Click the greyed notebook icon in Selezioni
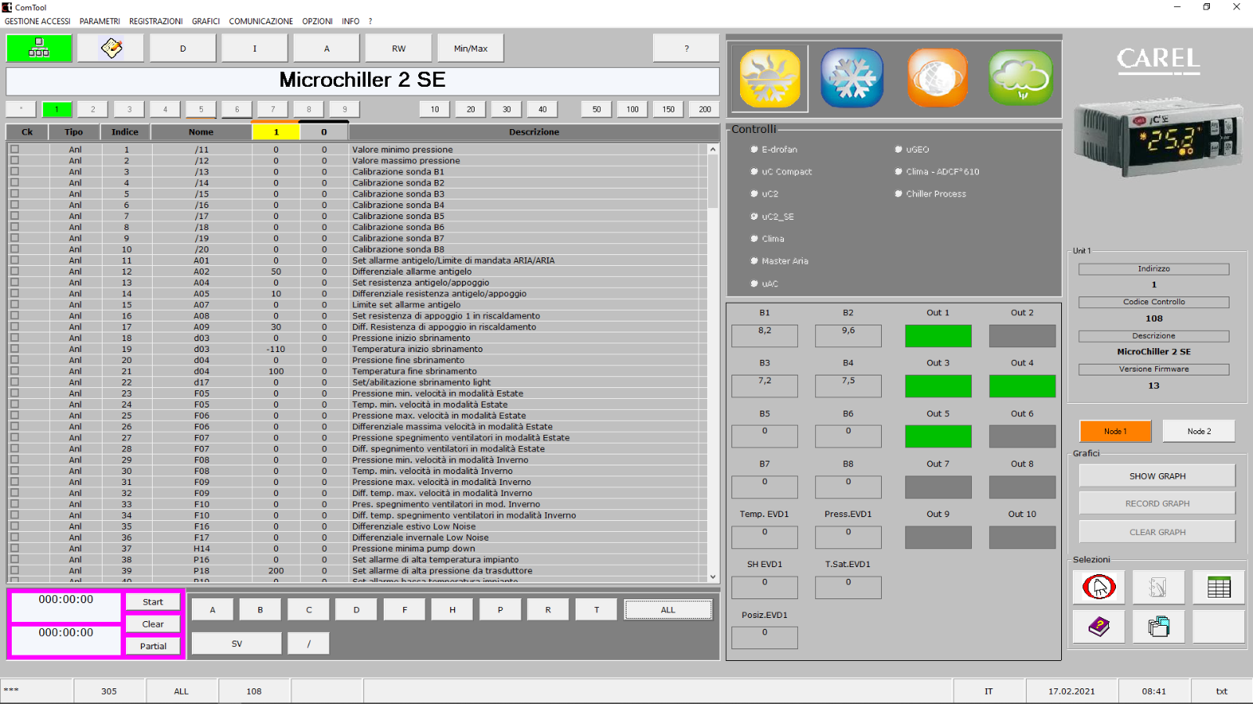Screen dimensions: 1253x704 click(x=1158, y=587)
